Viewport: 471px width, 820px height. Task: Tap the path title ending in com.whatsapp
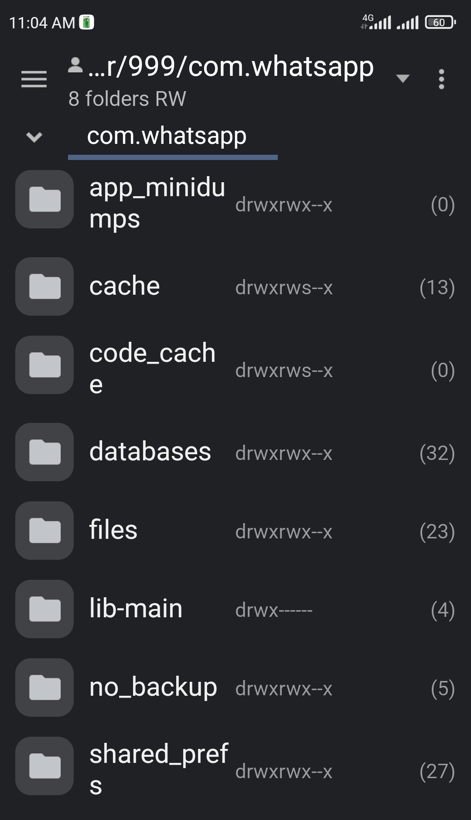click(x=231, y=67)
